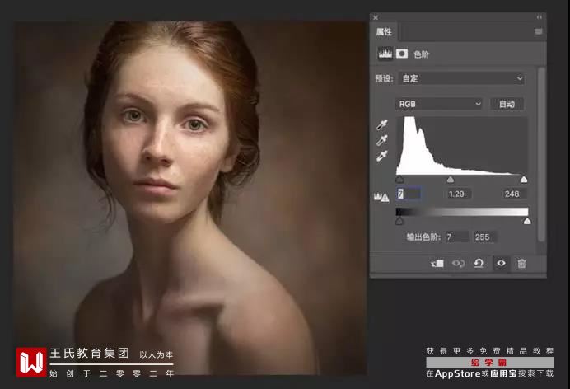Pick the white point eyedropper

(381, 156)
